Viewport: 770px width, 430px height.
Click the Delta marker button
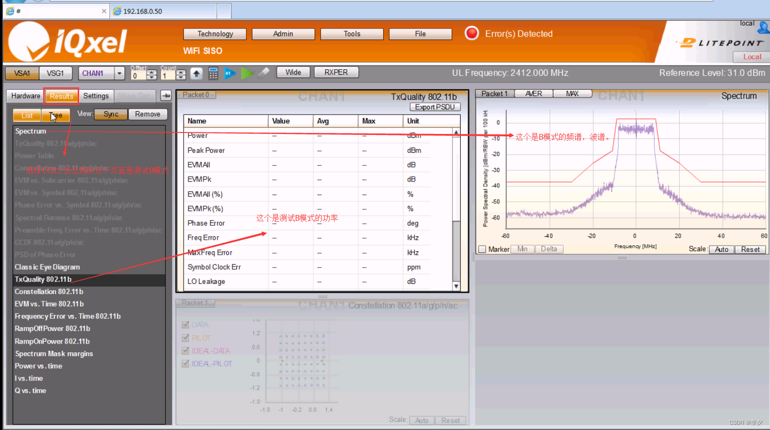[x=549, y=249]
